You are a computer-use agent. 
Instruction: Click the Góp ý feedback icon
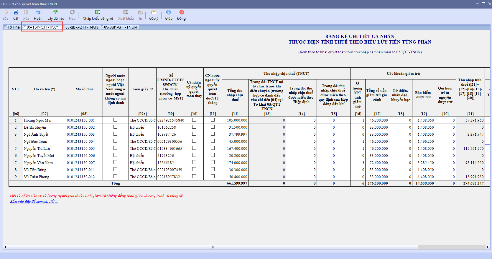click(154, 12)
